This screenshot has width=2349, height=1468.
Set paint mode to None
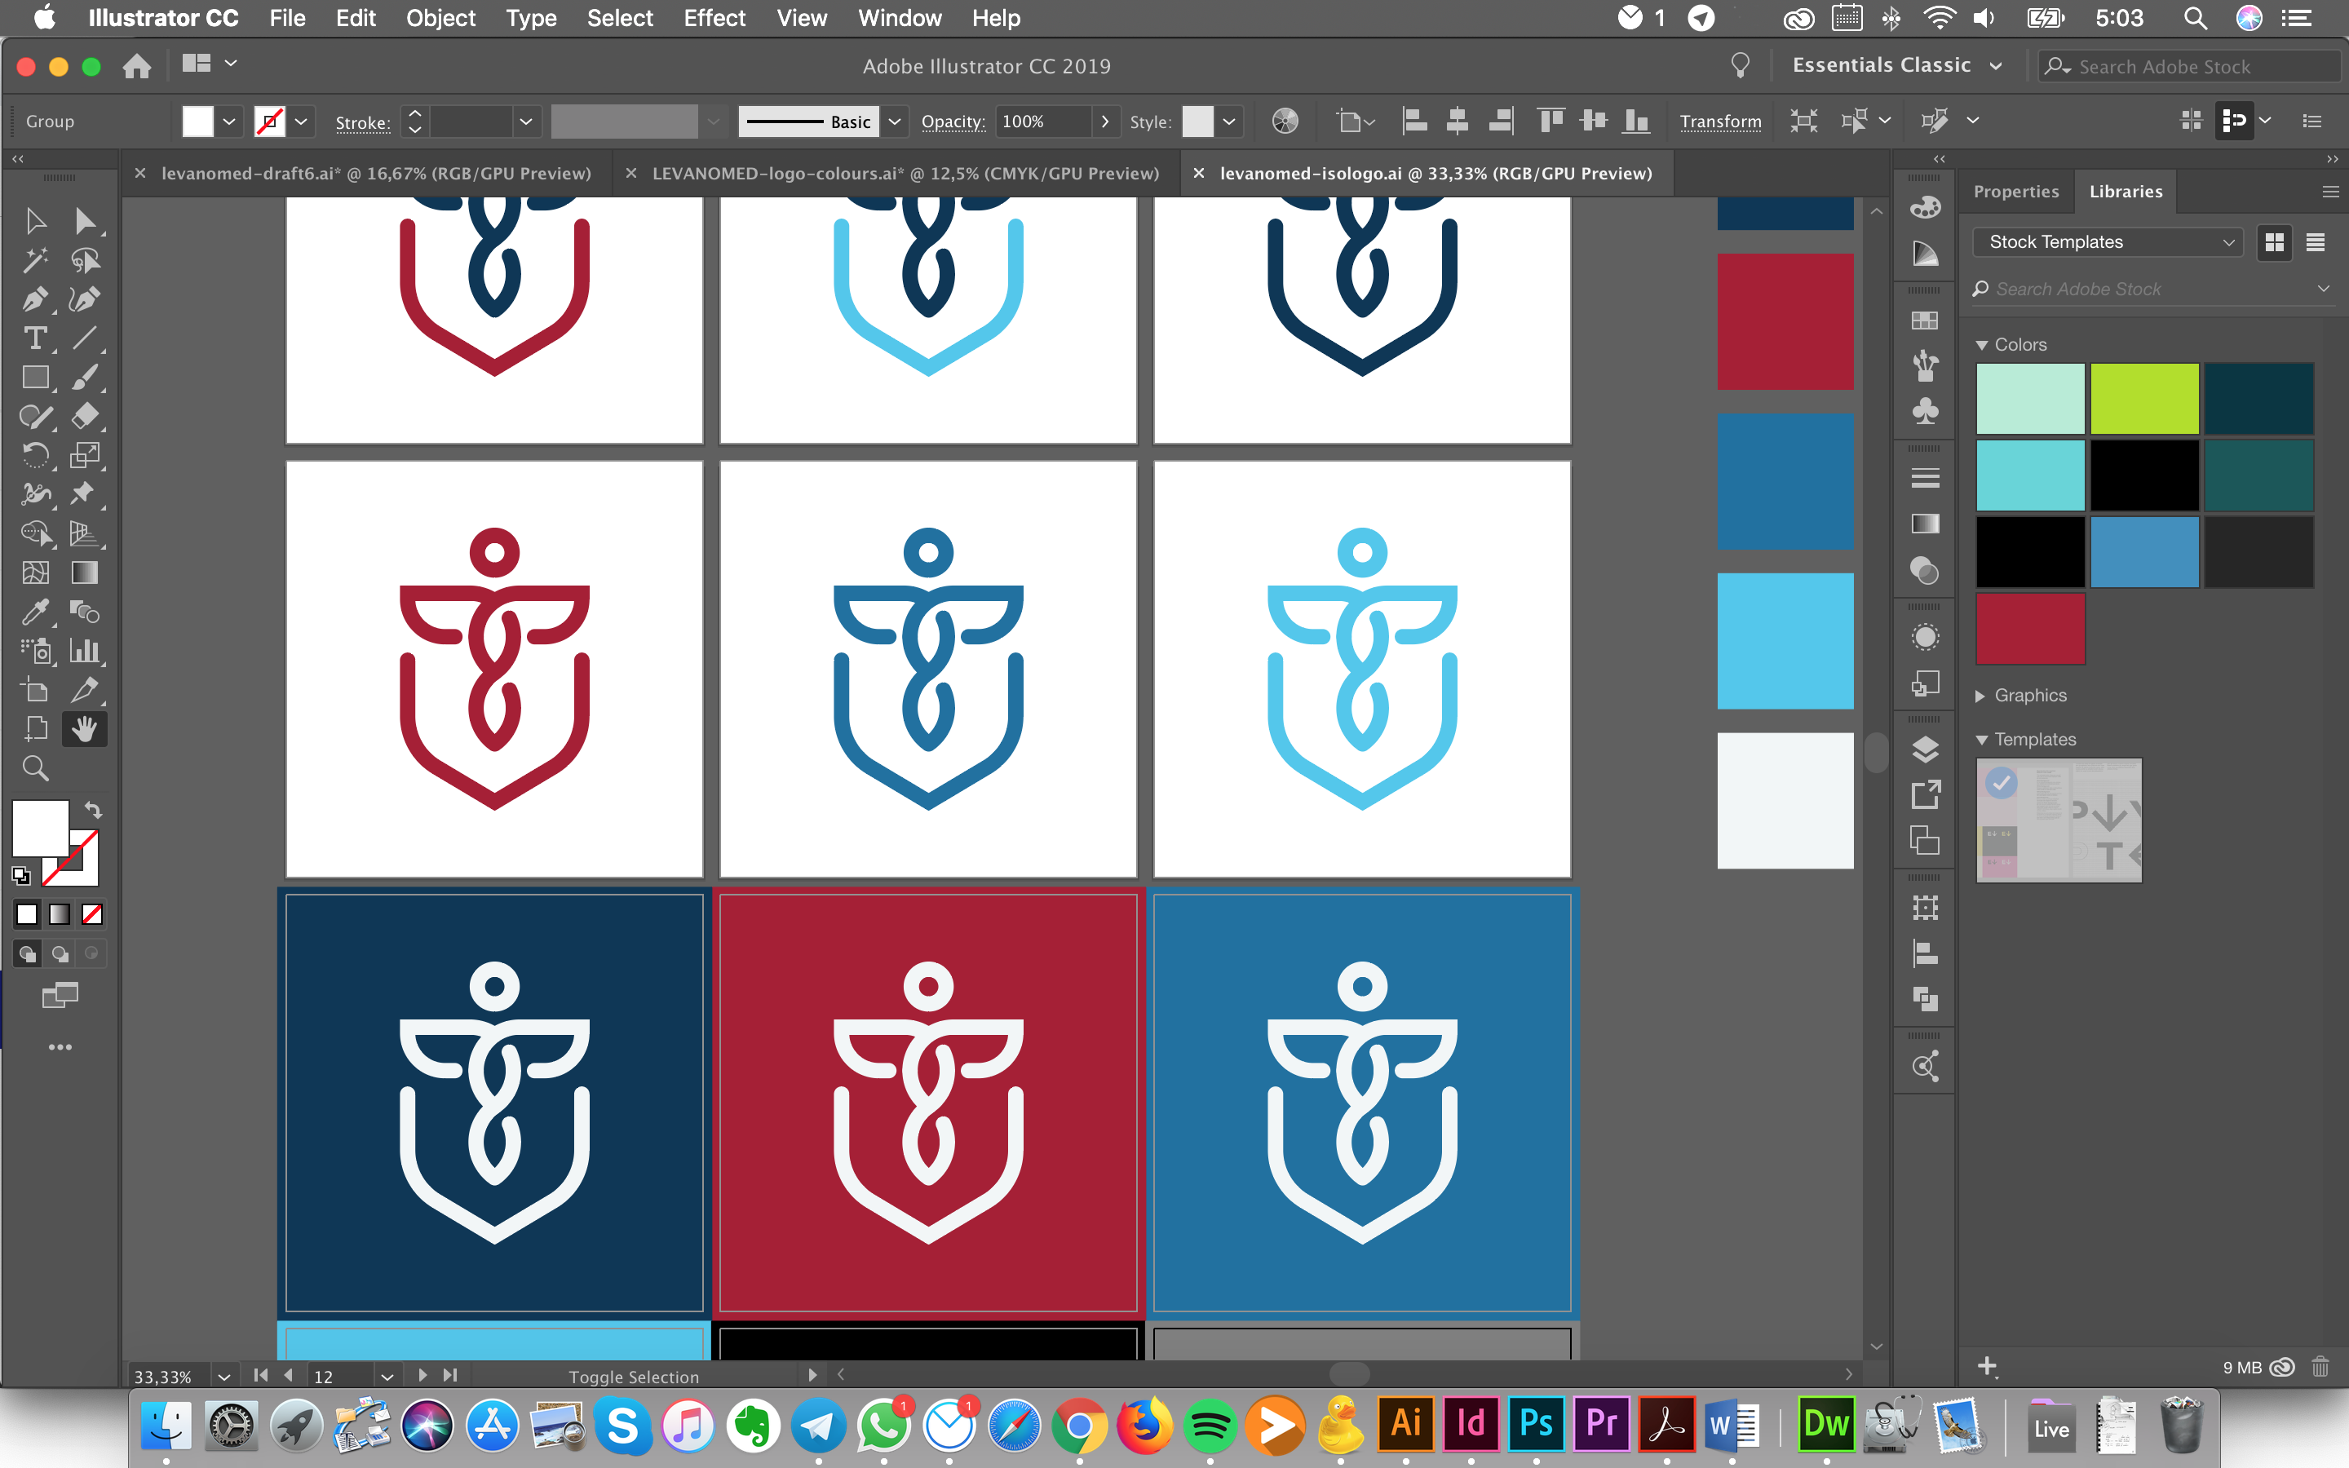coord(92,914)
